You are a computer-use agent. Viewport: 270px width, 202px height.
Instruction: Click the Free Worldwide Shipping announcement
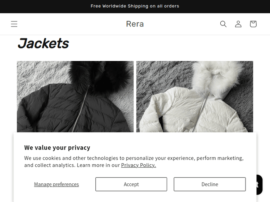[135, 6]
